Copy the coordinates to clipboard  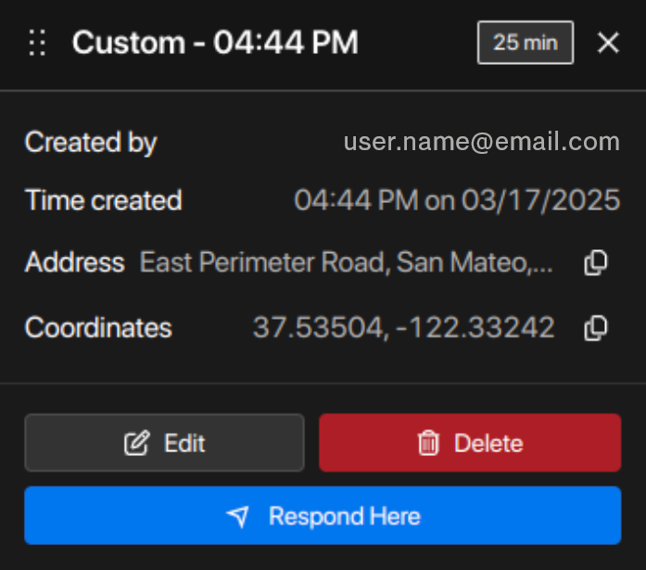tap(596, 328)
